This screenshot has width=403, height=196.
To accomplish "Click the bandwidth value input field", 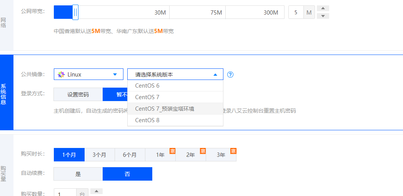I will pyautogui.click(x=296, y=12).
